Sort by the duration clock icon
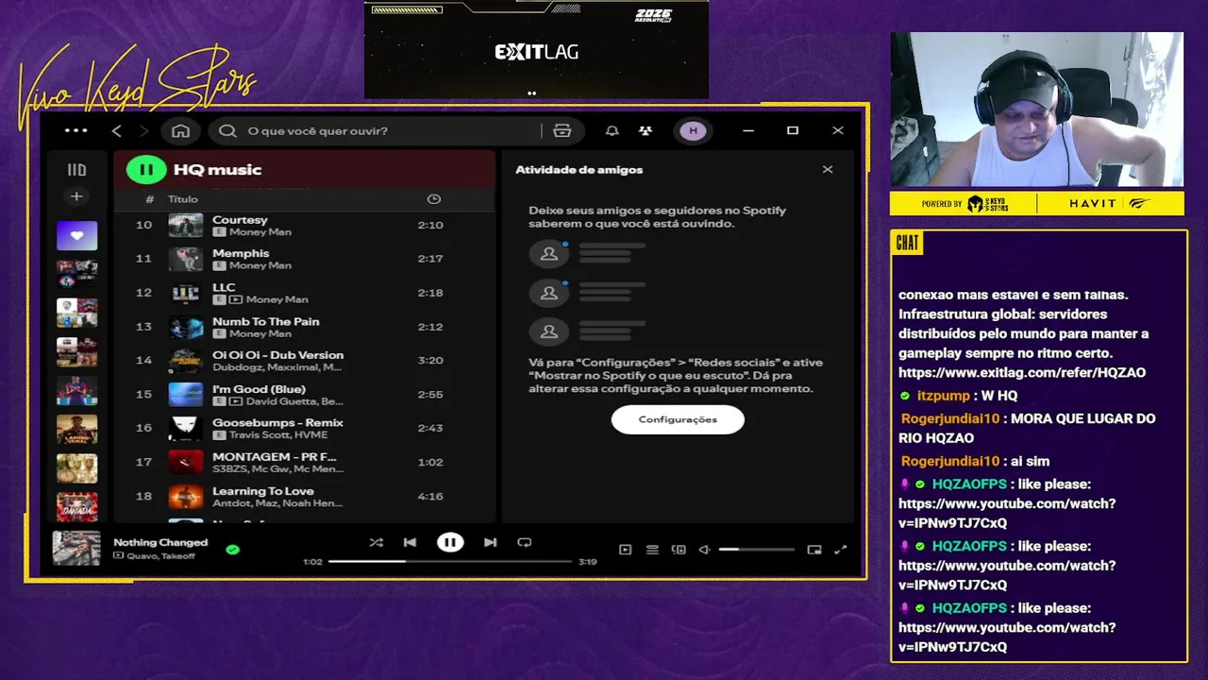 click(434, 199)
